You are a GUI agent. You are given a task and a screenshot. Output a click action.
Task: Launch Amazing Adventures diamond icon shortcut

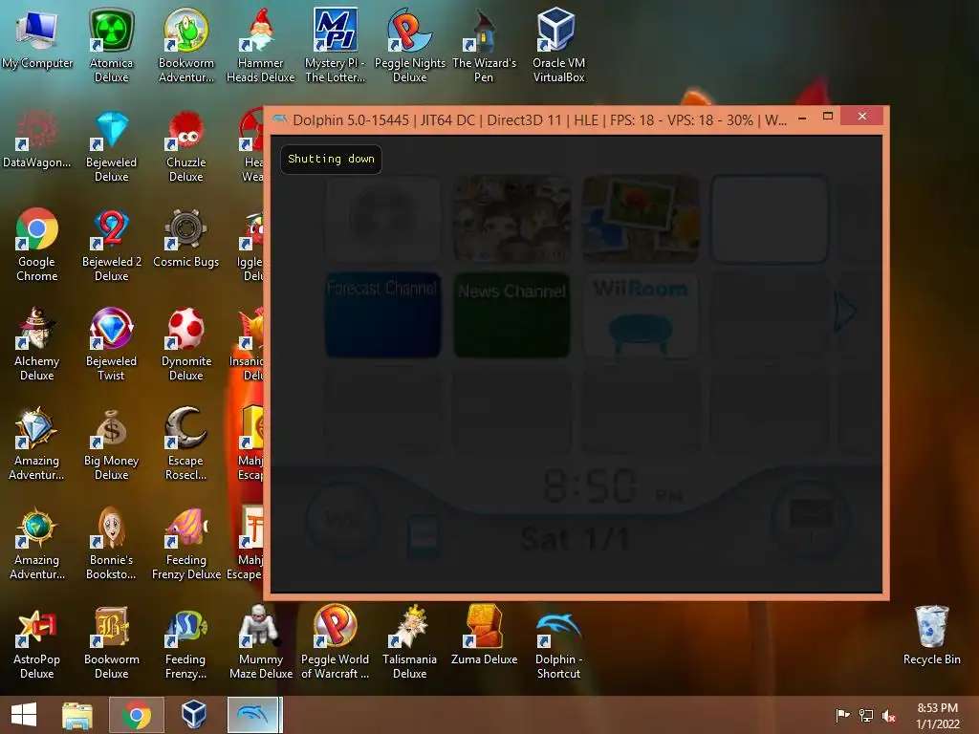pos(37,443)
